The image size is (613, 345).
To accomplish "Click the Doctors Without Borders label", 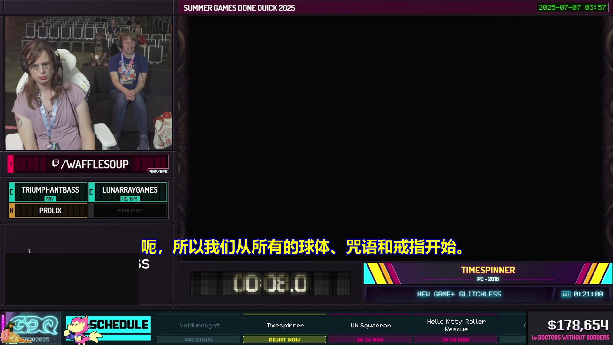I will (x=571, y=338).
